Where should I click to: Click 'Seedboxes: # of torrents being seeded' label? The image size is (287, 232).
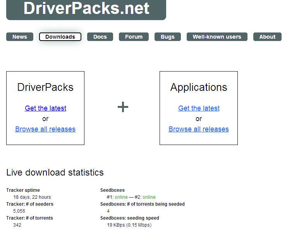click(x=143, y=204)
